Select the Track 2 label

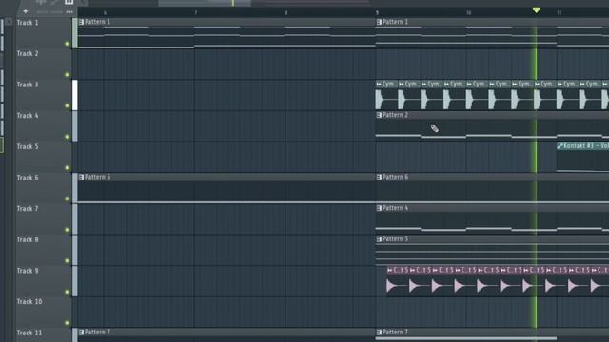28,54
